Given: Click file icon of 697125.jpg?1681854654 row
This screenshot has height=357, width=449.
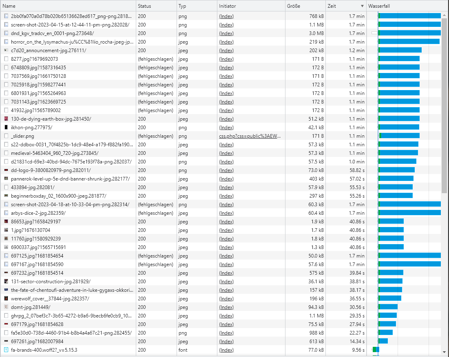Looking at the screenshot, I should 6,256.
